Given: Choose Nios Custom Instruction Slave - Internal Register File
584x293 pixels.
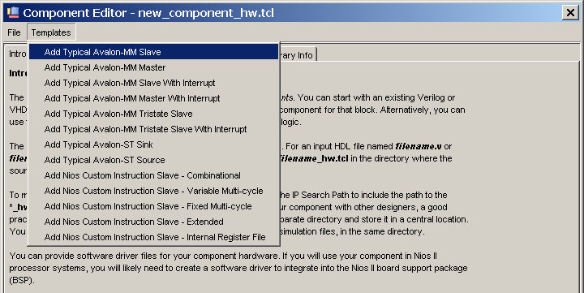Looking at the screenshot, I should click(x=154, y=237).
